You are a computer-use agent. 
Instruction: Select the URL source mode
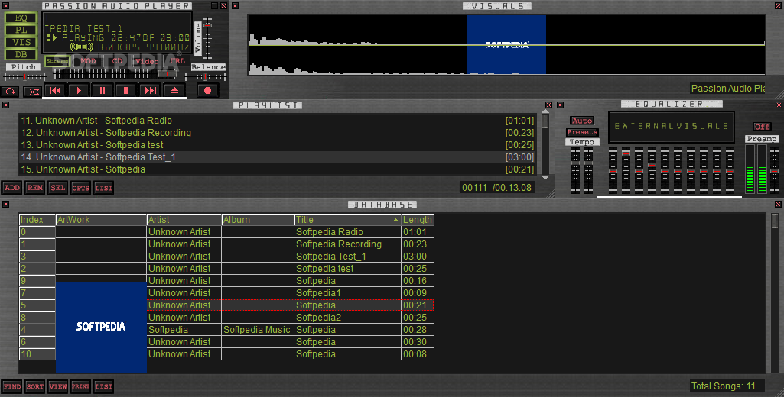(x=177, y=61)
